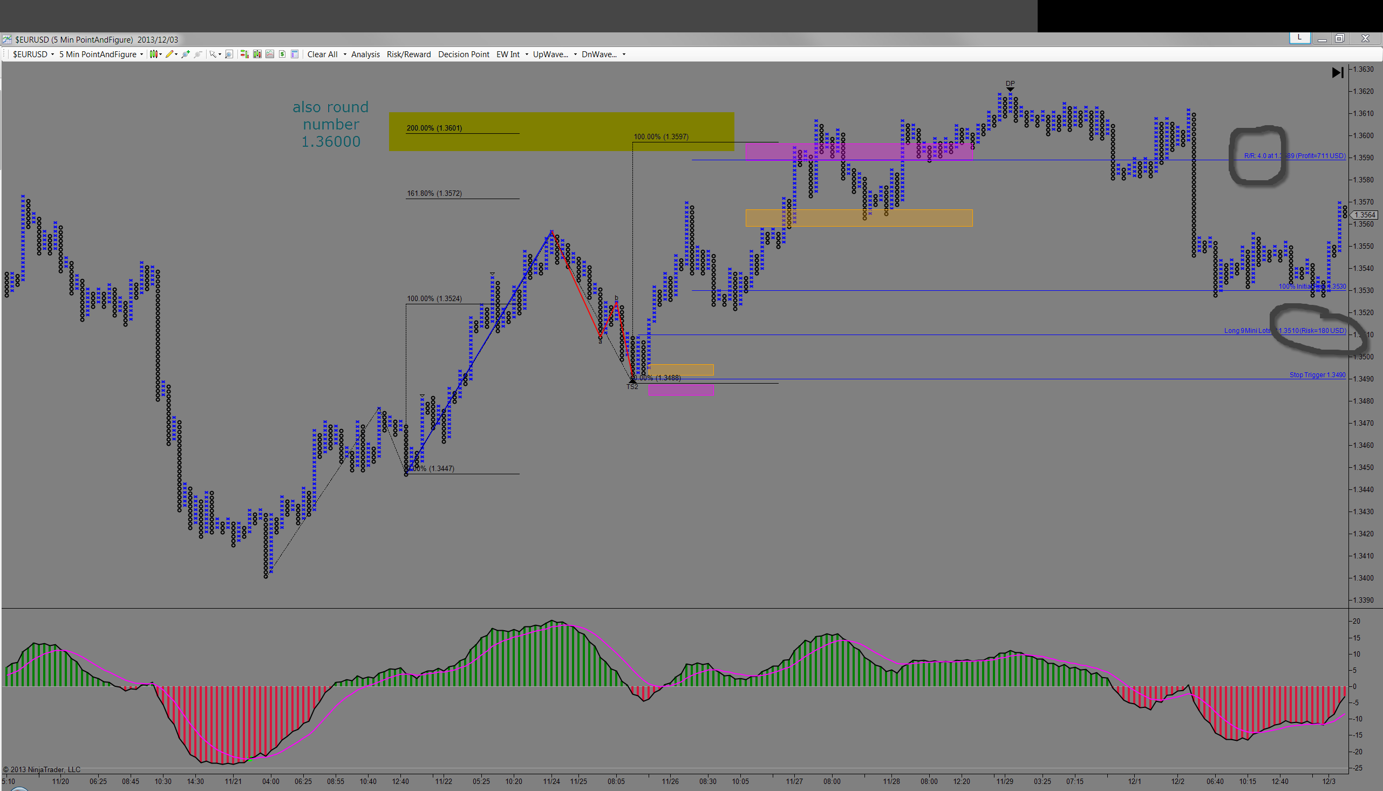Click the 100% Initial Risk 1.3530 label

1312,287
